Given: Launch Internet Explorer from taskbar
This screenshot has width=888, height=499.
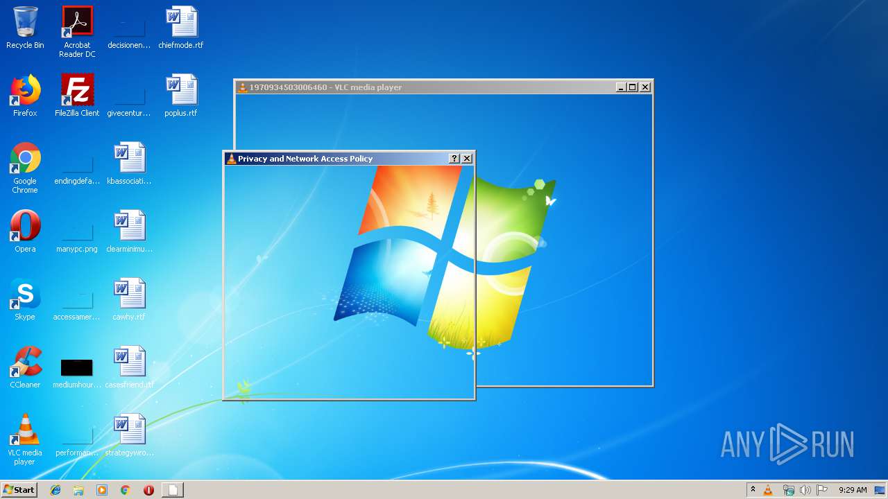Looking at the screenshot, I should click(55, 490).
